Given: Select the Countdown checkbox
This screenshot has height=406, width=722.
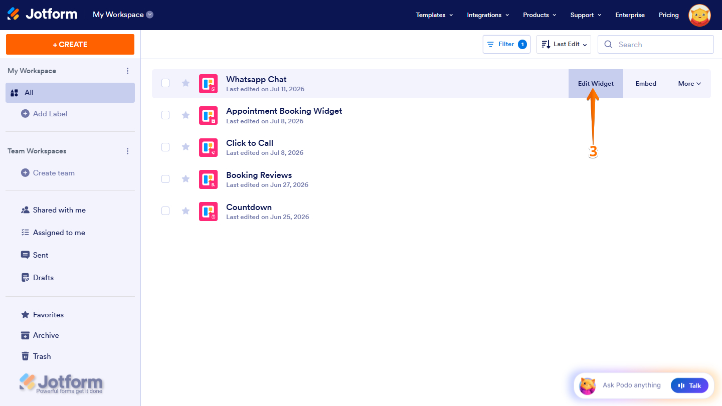Looking at the screenshot, I should click(165, 211).
